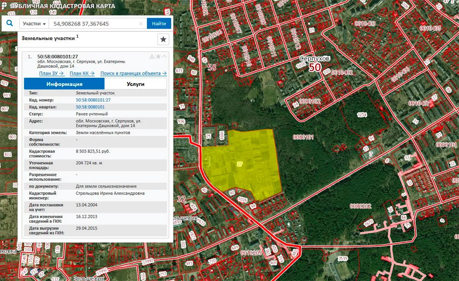Click the portal logo icon top-left
Image resolution: width=459 pixels, height=281 pixels.
pos(4,6)
